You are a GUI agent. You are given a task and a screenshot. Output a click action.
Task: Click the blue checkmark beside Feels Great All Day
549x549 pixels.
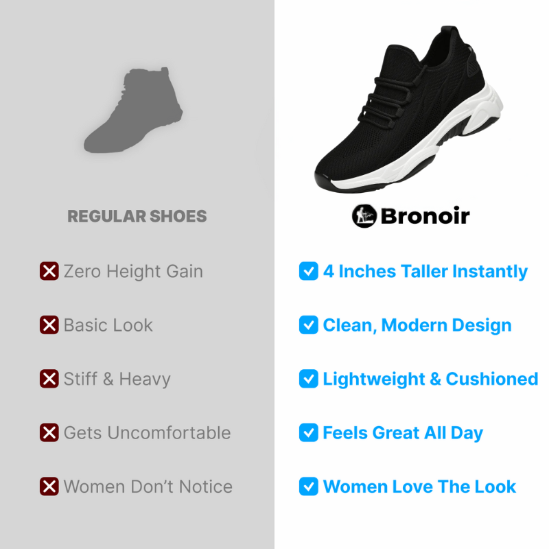tap(308, 432)
